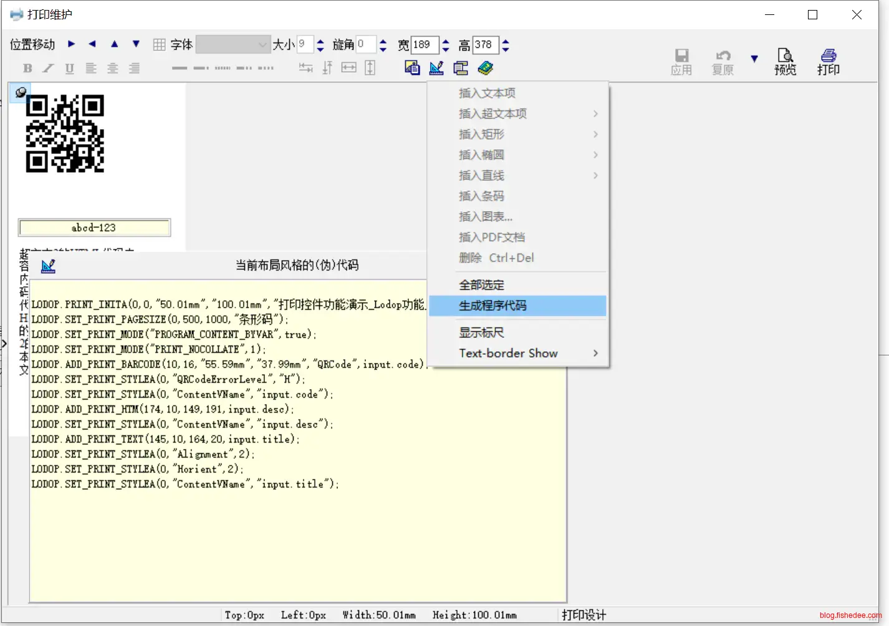Click the green book help icon
The width and height of the screenshot is (889, 626).
(x=485, y=68)
